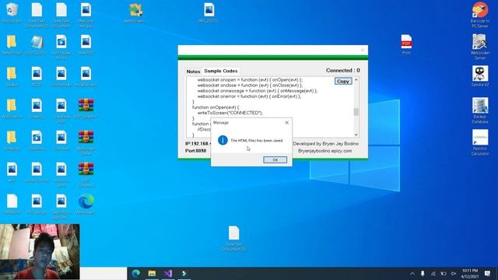Open the network tray icon
This screenshot has height=280, width=498.
433,273
